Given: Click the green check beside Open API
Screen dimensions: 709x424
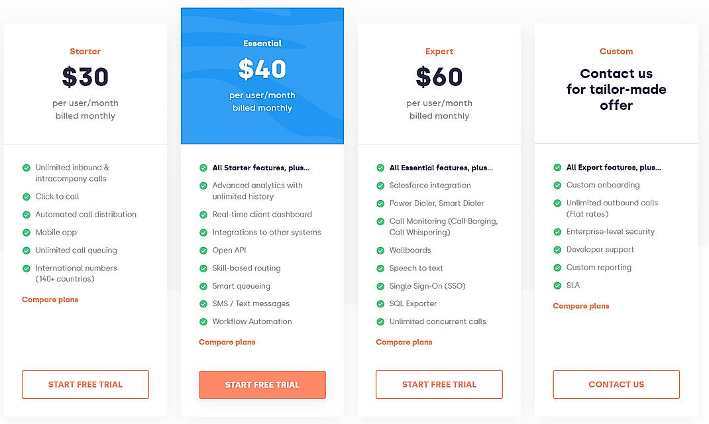Looking at the screenshot, I should (203, 250).
